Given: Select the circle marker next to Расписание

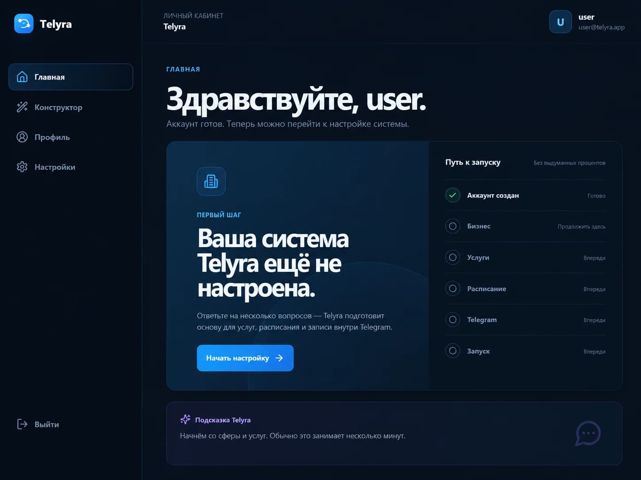Looking at the screenshot, I should [x=452, y=289].
